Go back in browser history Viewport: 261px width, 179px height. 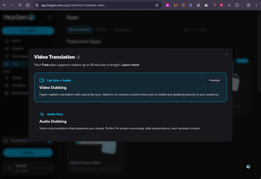click(x=5, y=5)
